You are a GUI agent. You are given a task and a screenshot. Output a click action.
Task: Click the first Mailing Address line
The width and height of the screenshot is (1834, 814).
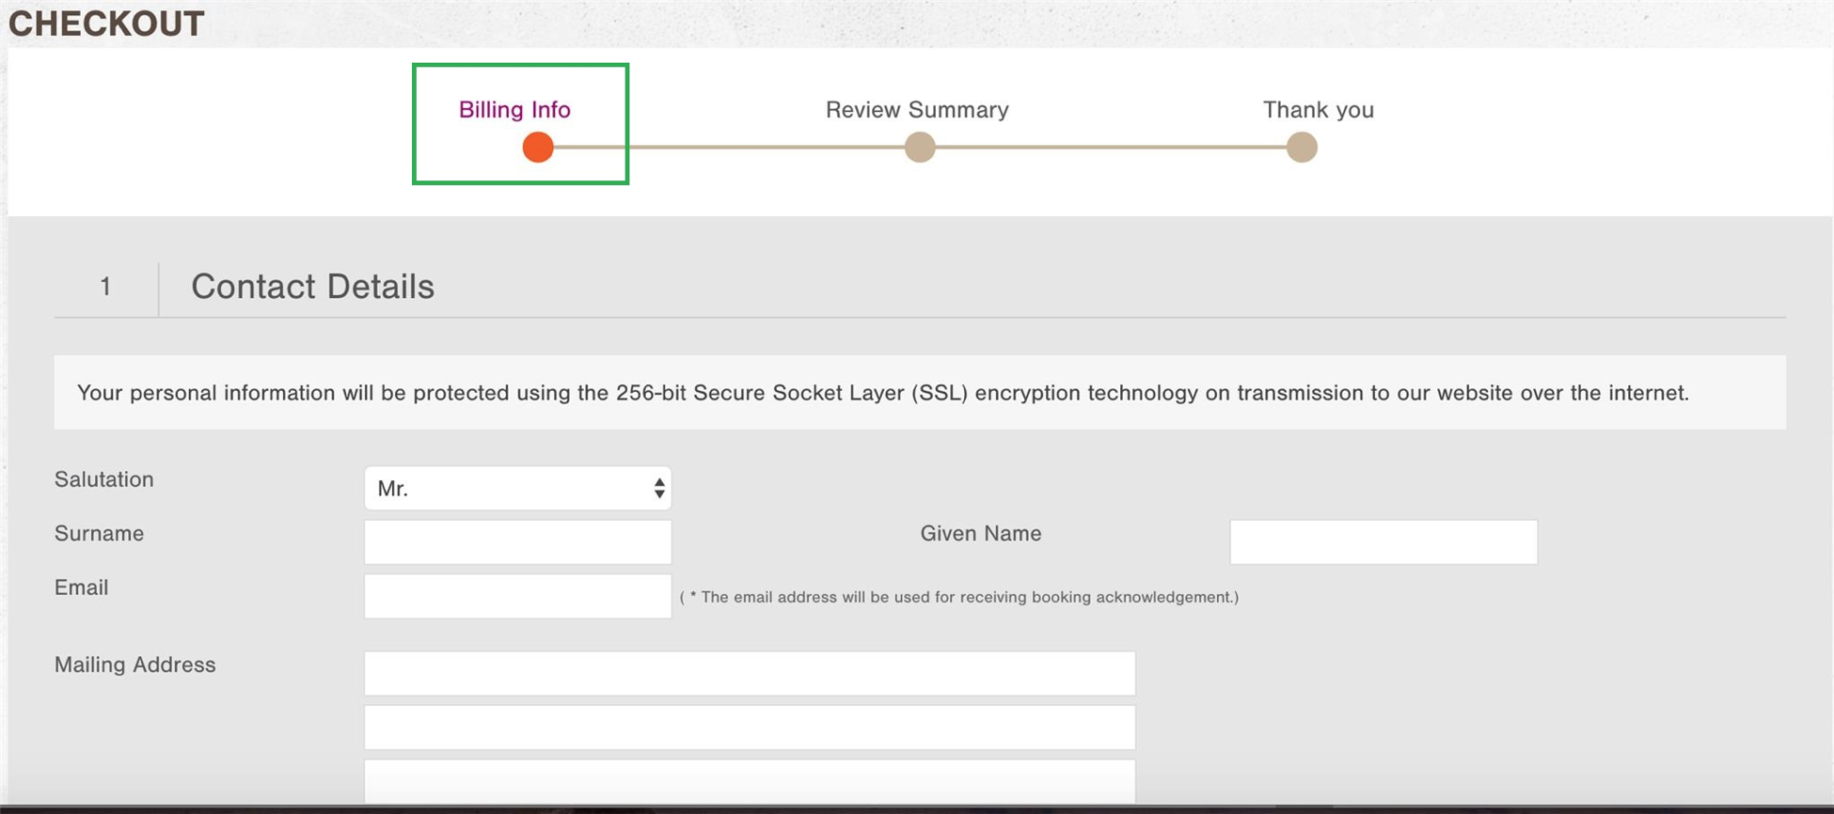pos(750,673)
